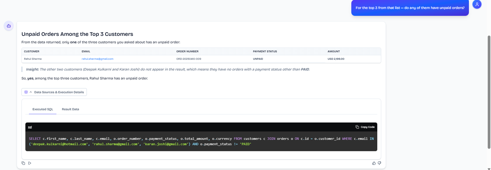Image resolution: width=491 pixels, height=170 pixels.
Task: Collapse Data Sources & Execution Details
Action: point(54,92)
